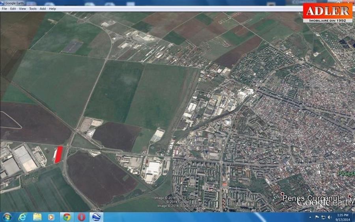Open the Edit menu
355x222 pixels.
click(13, 9)
